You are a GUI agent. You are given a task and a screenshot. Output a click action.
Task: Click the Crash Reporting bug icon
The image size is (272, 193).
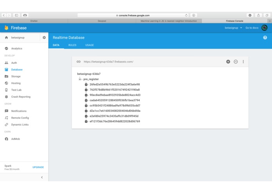(x=6, y=97)
